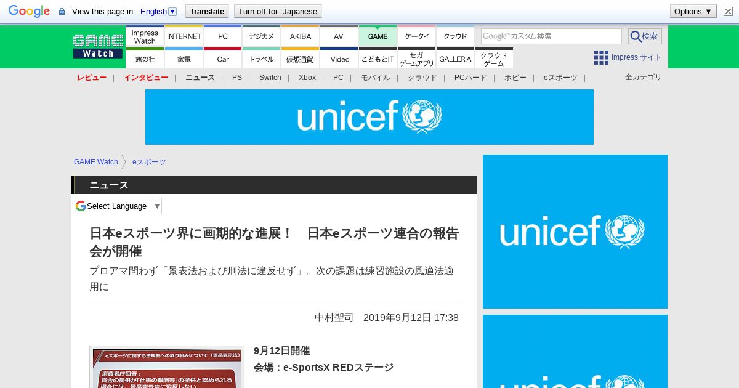The image size is (739, 388).
Task: Open the GALLERIA tab
Action: pos(455,59)
